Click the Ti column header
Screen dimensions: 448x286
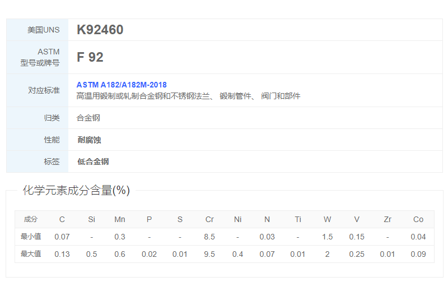[298, 219]
